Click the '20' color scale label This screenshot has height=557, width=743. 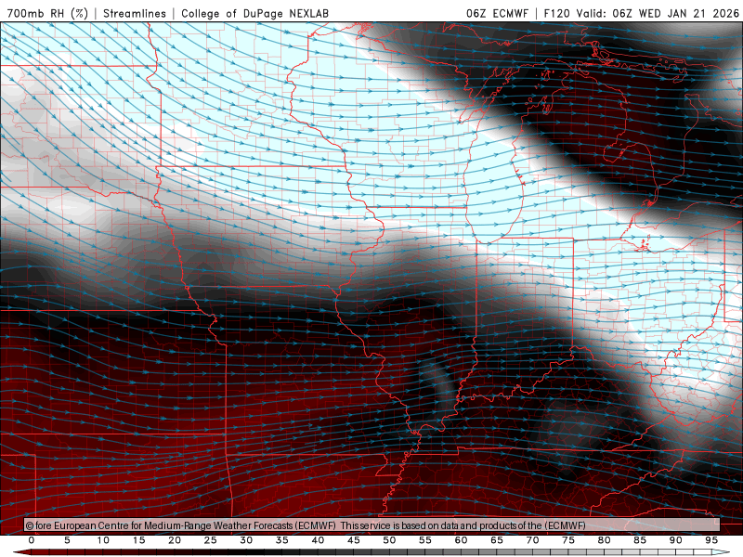(175, 540)
